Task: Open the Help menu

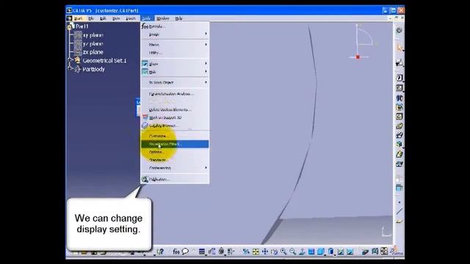Action: 178,18
